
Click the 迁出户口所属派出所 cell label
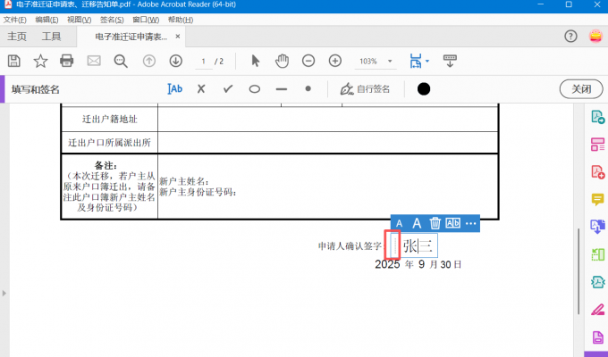coord(109,143)
